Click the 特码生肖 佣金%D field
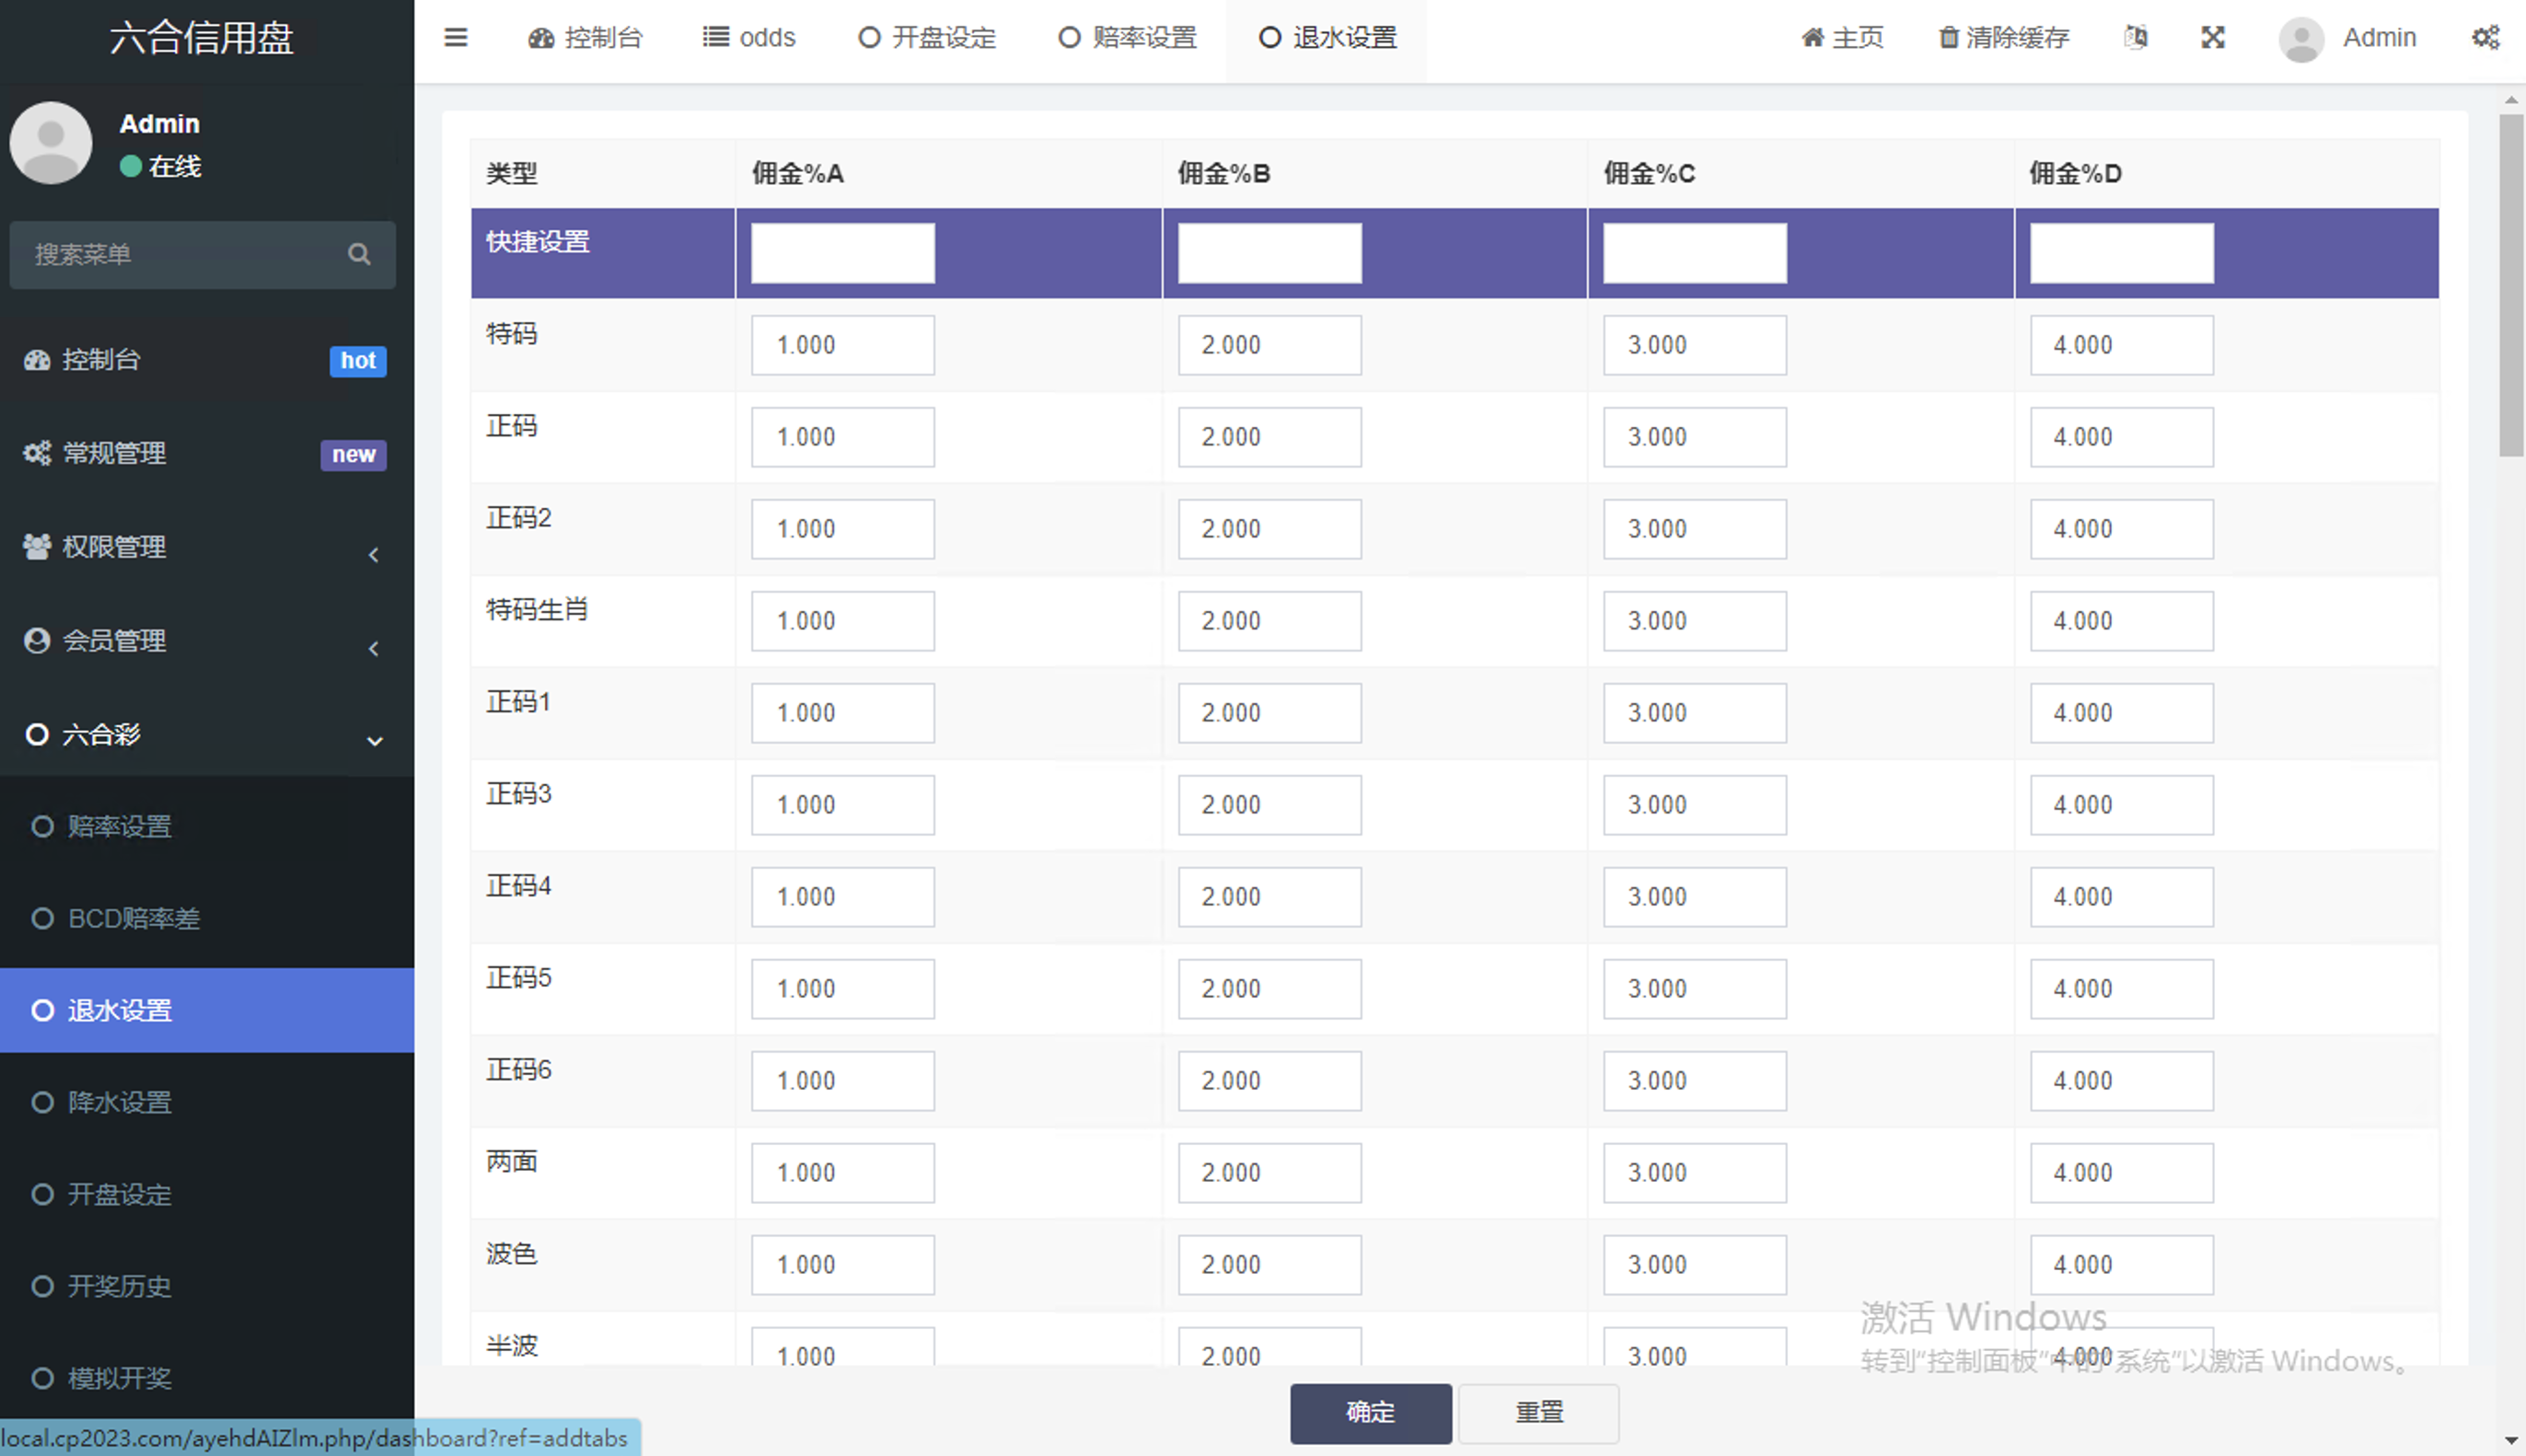 pos(2121,621)
